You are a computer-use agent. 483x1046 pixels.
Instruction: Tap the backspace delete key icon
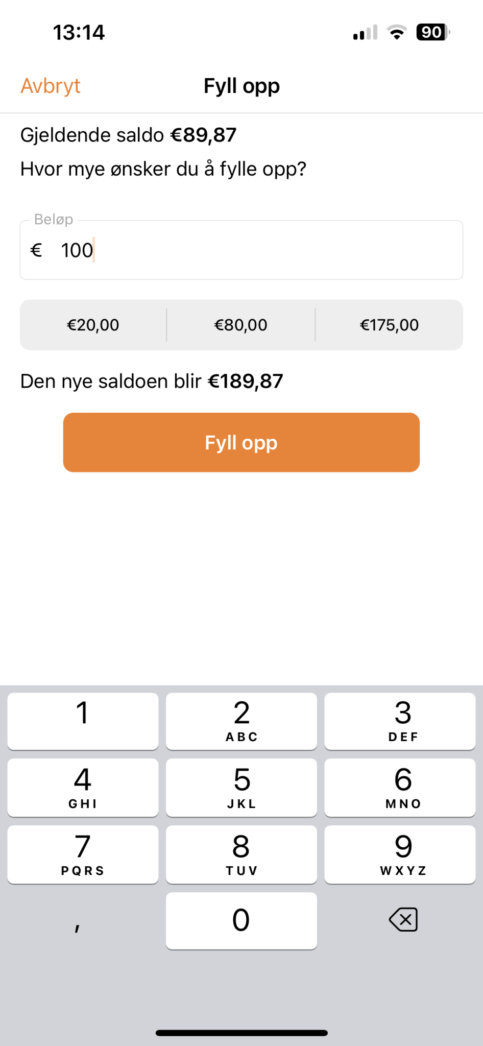(403, 920)
